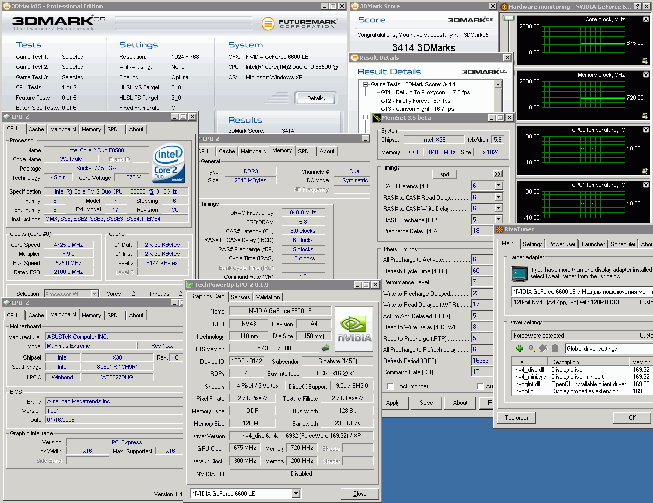Click RivaTuner title bar gear icon
This screenshot has height=503, width=653.
pyautogui.click(x=499, y=229)
